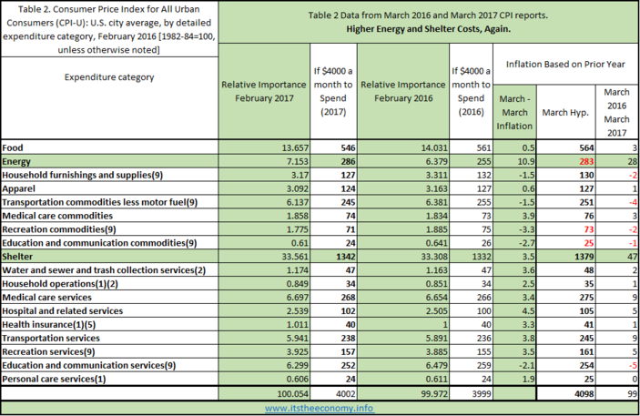Click the If $4000 a month to Spend (2016) header
The height and width of the screenshot is (416, 640).
472,91
